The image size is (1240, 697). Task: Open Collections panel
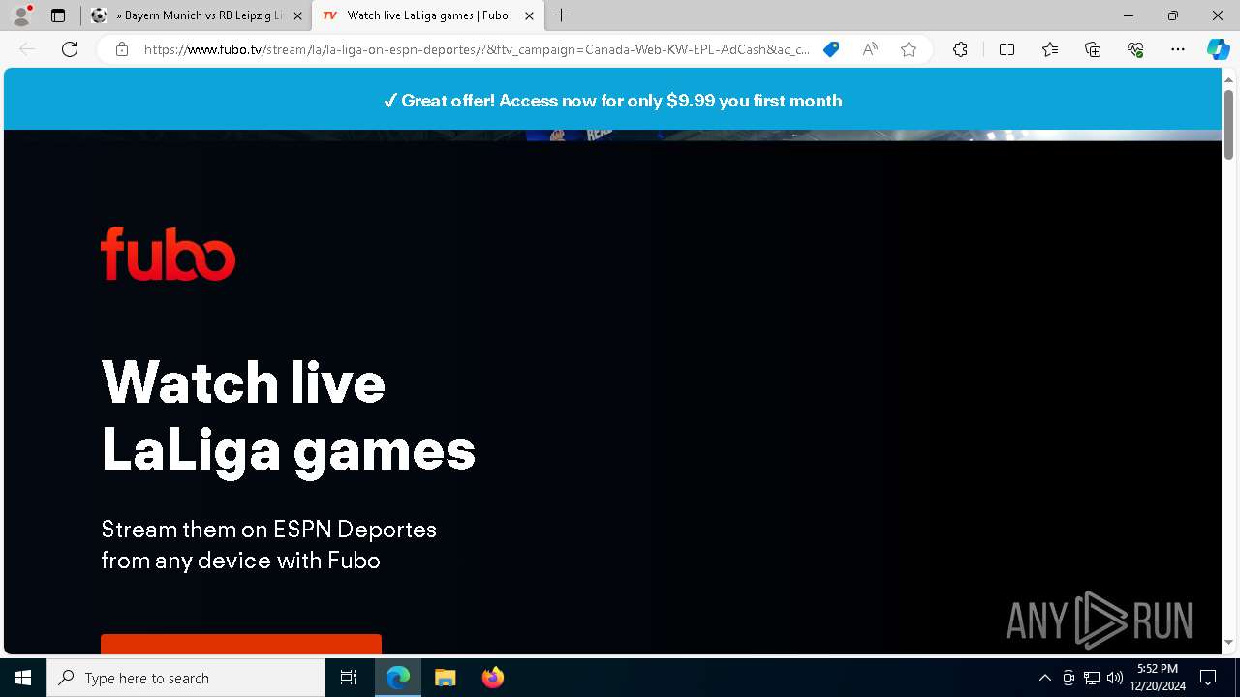(1093, 49)
